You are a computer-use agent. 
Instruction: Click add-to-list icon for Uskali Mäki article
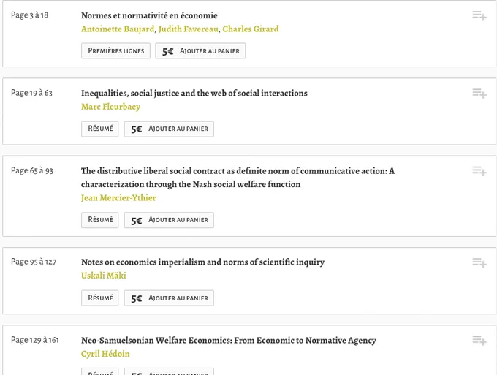click(479, 262)
